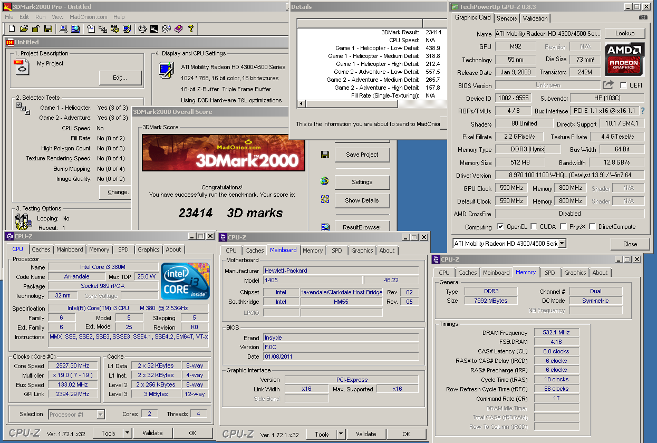Click the AMD Radeon Graphics logo

624,58
